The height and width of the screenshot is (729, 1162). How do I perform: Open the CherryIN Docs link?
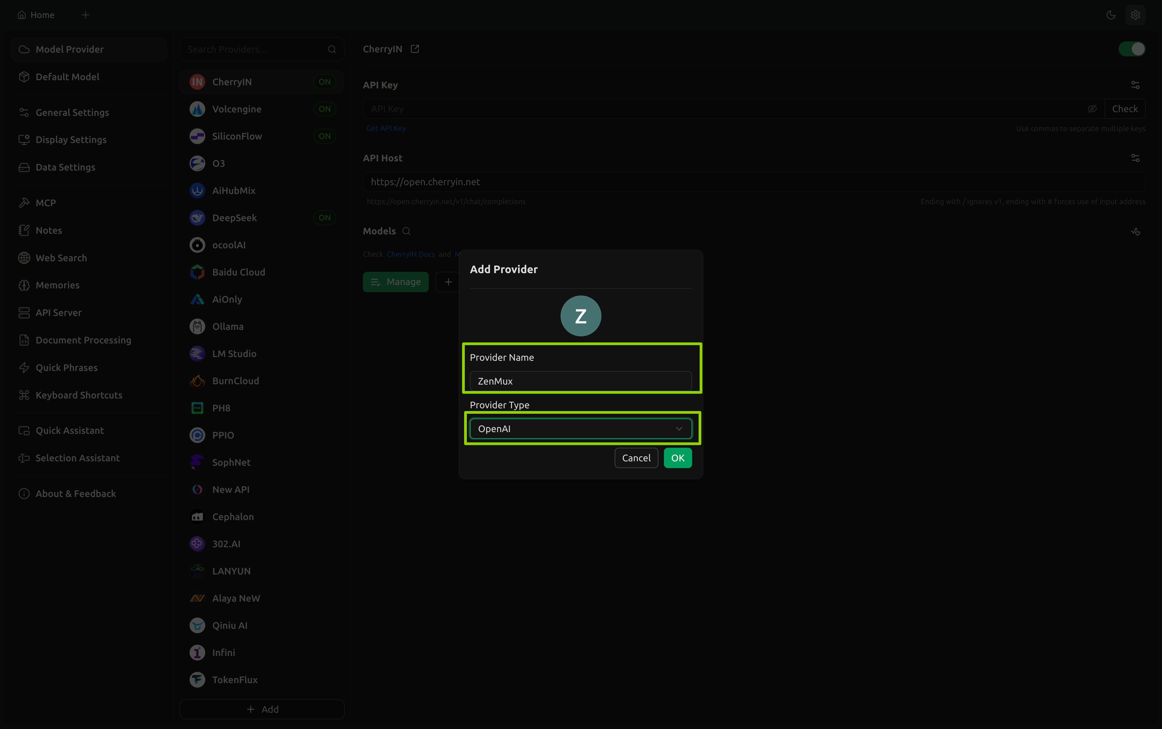click(x=411, y=254)
